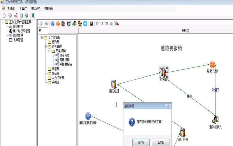
Task: Click the lock tool icon
Action: [46, 24]
